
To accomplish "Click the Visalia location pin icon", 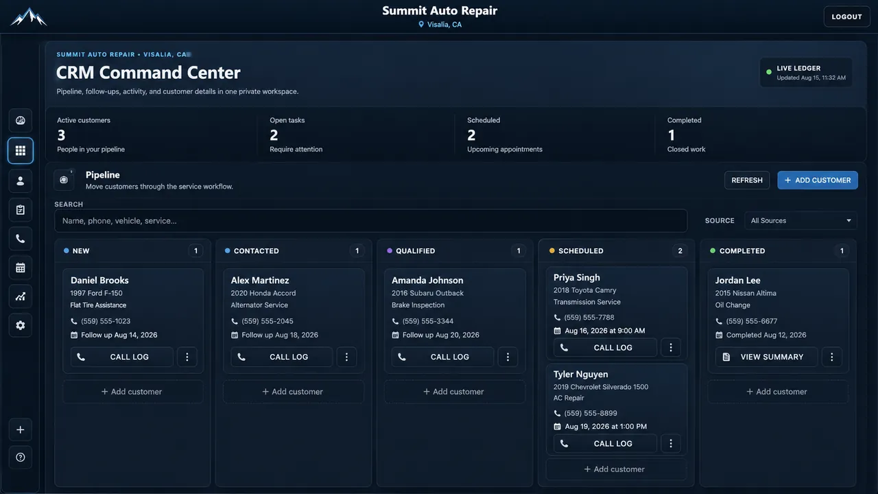I will click(421, 25).
